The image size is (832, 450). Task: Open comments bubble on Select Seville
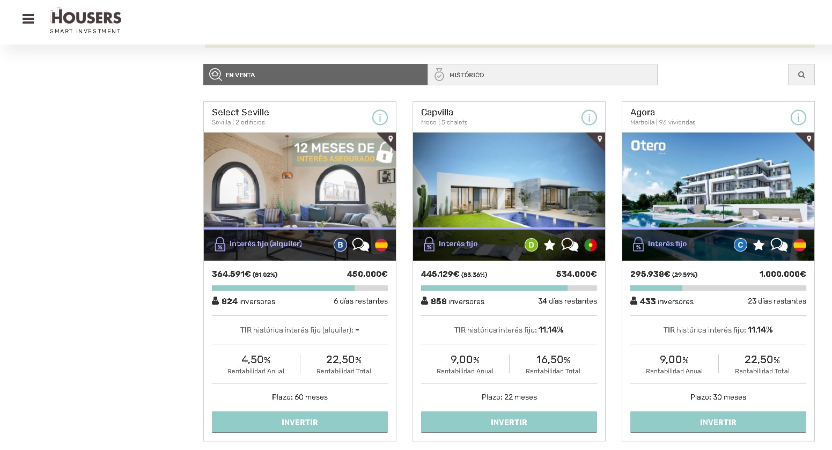[360, 245]
